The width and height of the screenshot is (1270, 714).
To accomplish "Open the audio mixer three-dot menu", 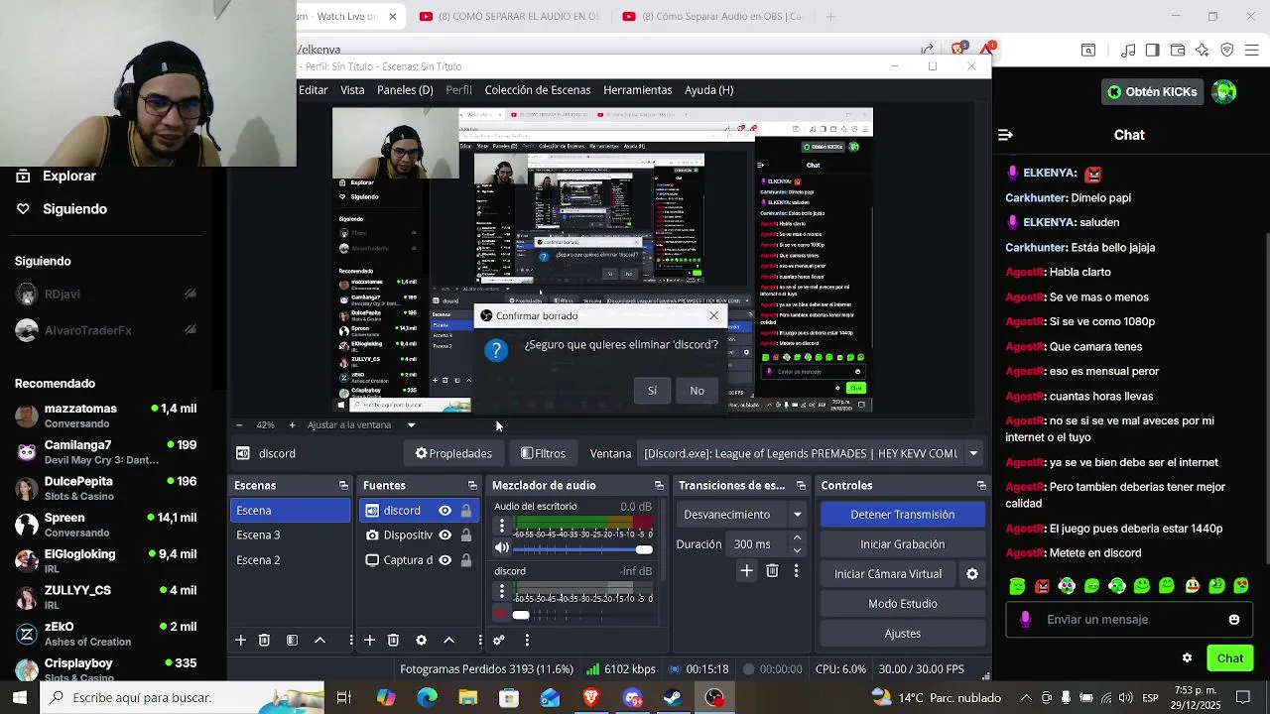I will pyautogui.click(x=527, y=641).
